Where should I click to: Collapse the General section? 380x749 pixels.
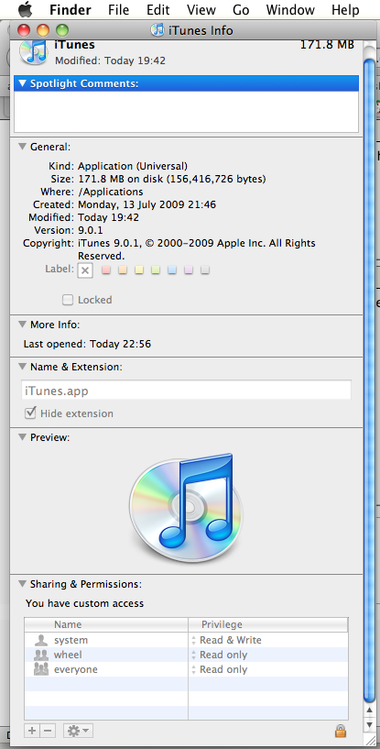click(22, 147)
